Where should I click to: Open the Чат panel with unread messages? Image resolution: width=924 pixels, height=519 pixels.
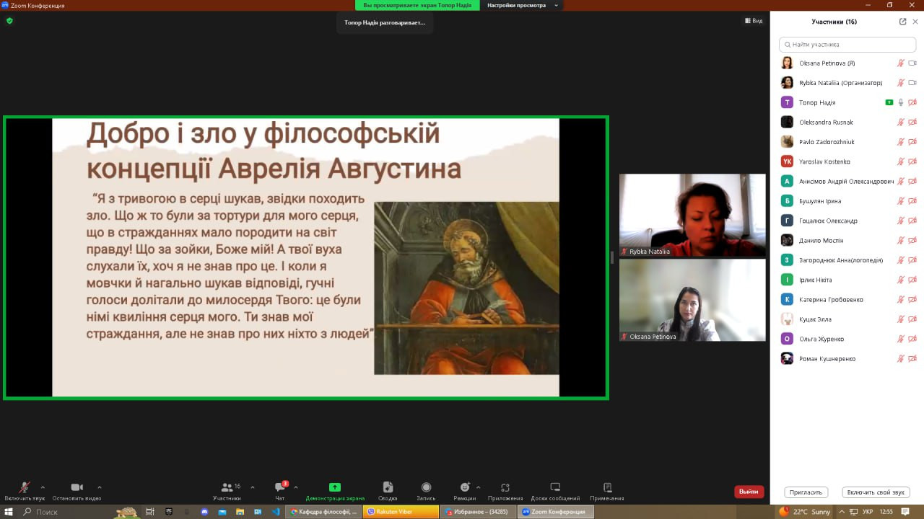280,488
